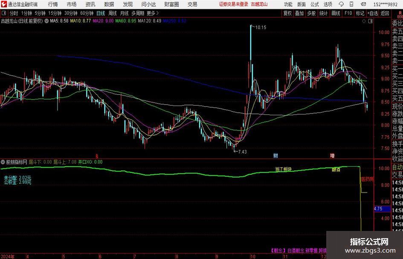The height and width of the screenshot is (259, 403).
Task: Open 多周期 multi-period view
Action: [x=138, y=13]
